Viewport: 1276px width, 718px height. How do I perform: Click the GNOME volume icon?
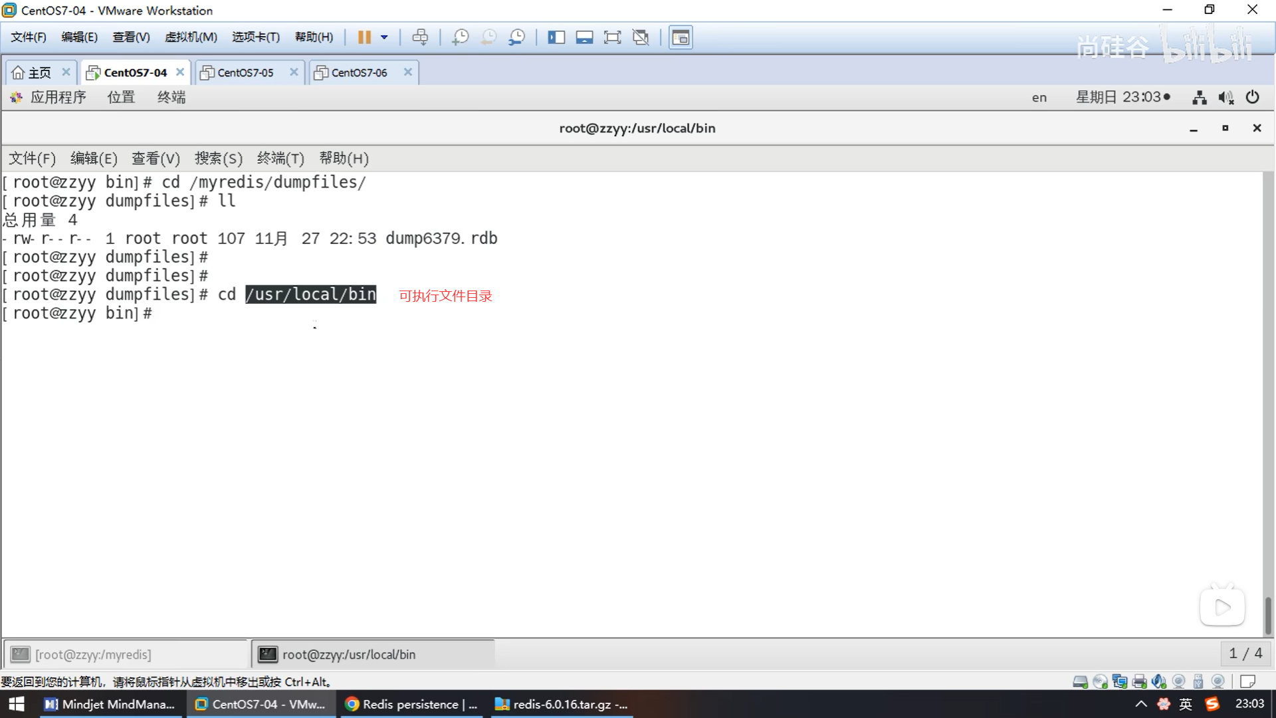[x=1225, y=97]
